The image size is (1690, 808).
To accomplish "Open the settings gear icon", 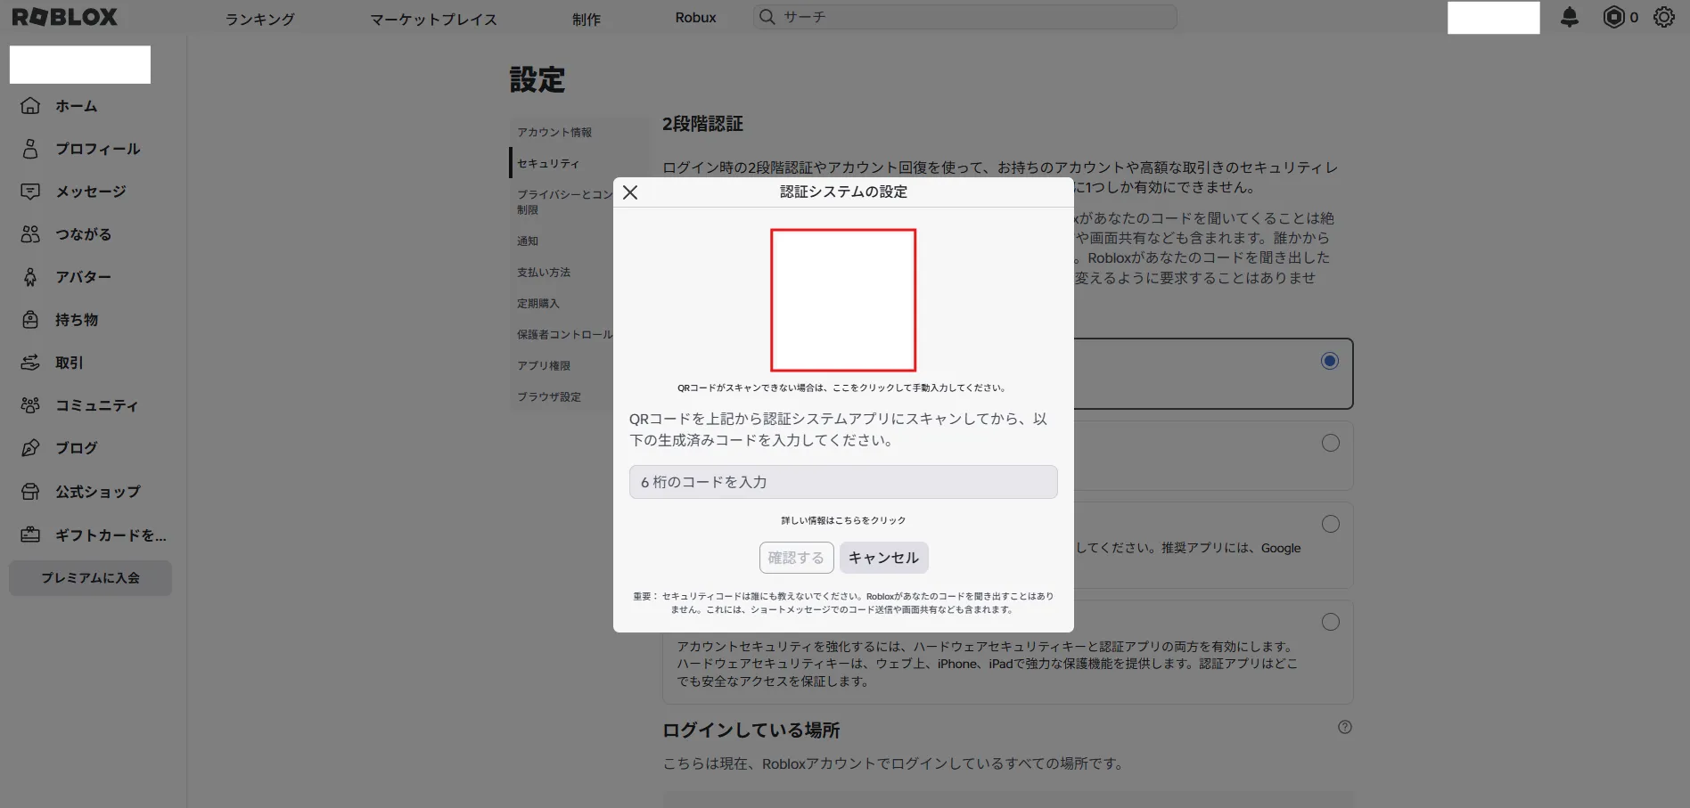I will (x=1664, y=17).
